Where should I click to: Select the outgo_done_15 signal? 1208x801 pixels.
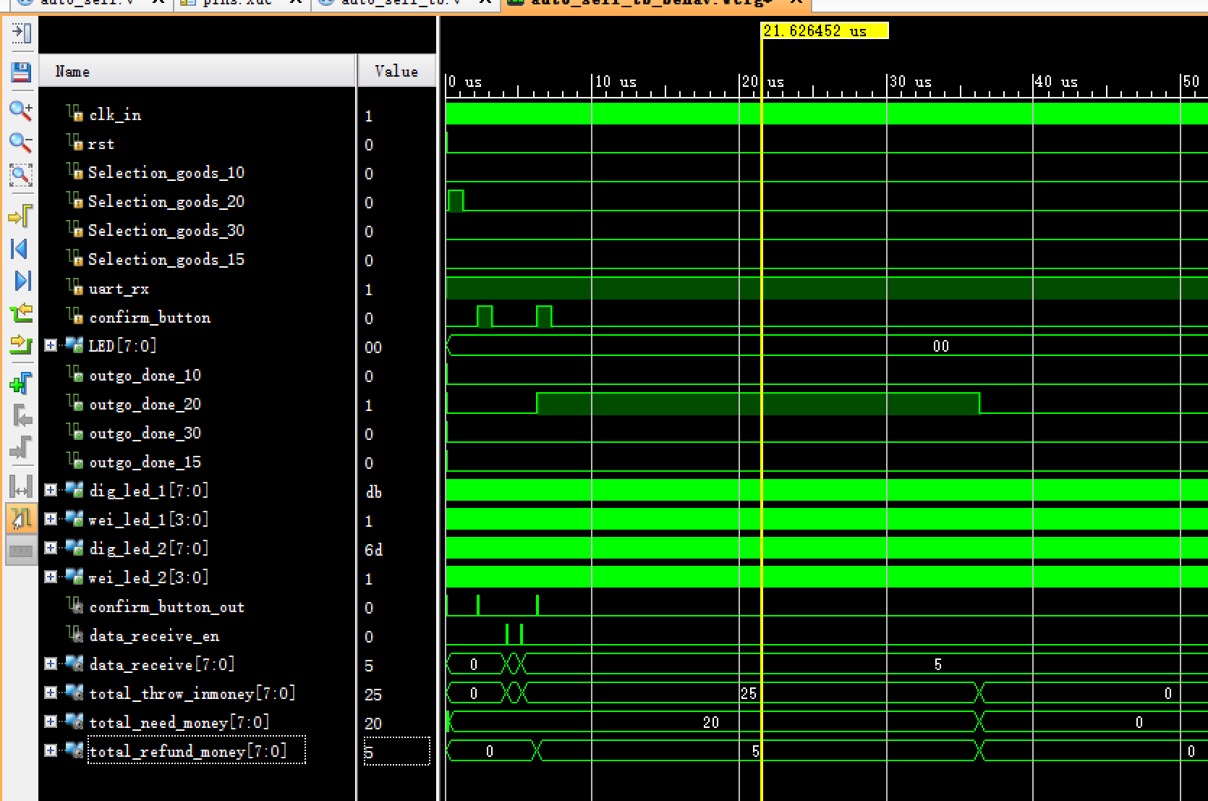pos(145,462)
